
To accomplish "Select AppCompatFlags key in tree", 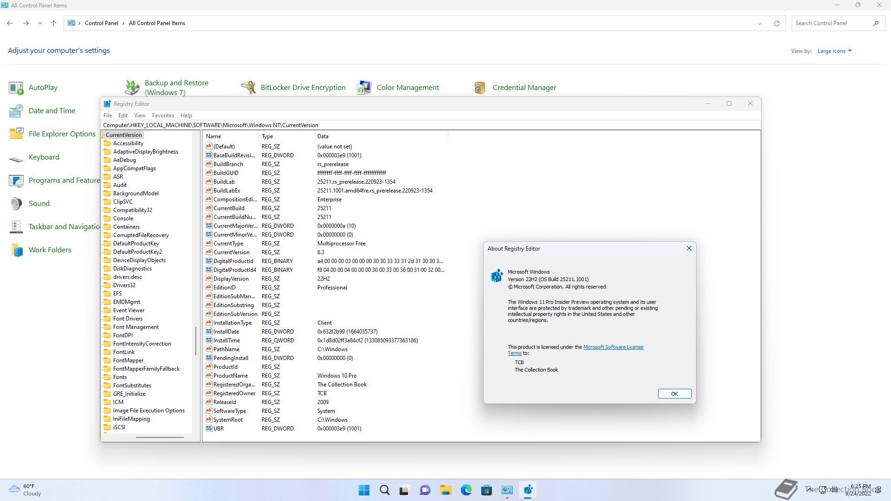I will 135,168.
